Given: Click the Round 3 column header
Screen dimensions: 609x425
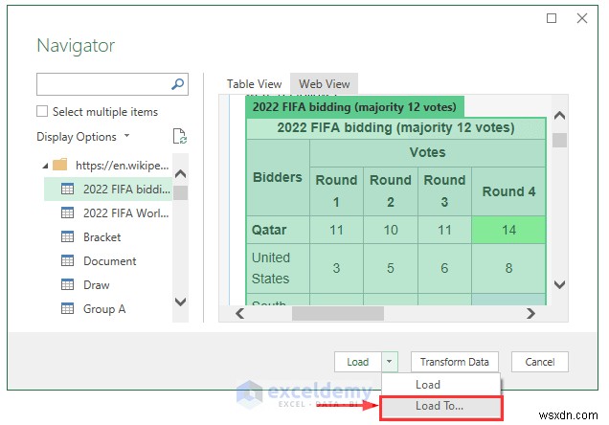Looking at the screenshot, I should click(x=444, y=191).
